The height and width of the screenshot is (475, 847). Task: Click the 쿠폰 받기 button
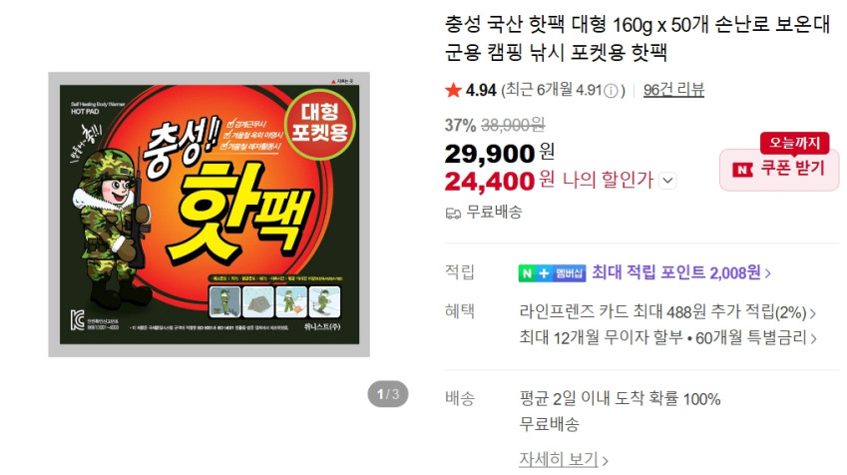(x=779, y=170)
